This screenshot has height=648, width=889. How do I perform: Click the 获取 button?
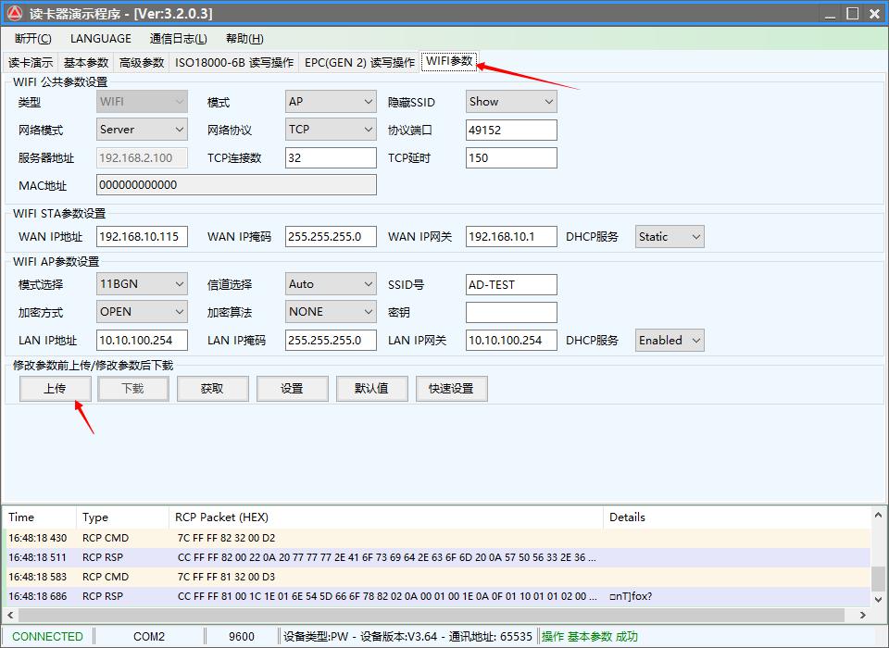pyautogui.click(x=212, y=389)
